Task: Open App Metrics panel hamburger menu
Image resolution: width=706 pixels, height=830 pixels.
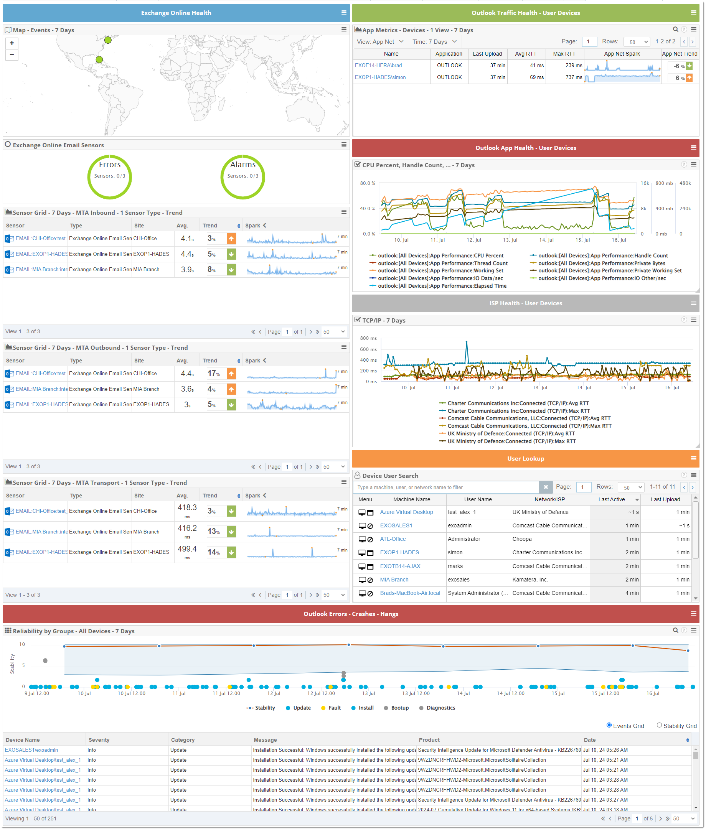Action: click(x=693, y=30)
